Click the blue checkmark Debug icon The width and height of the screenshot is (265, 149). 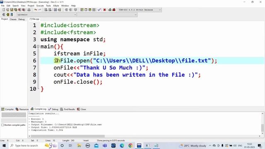point(99,10)
